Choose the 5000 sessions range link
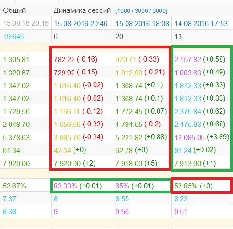The image size is (233, 229). coord(159,11)
